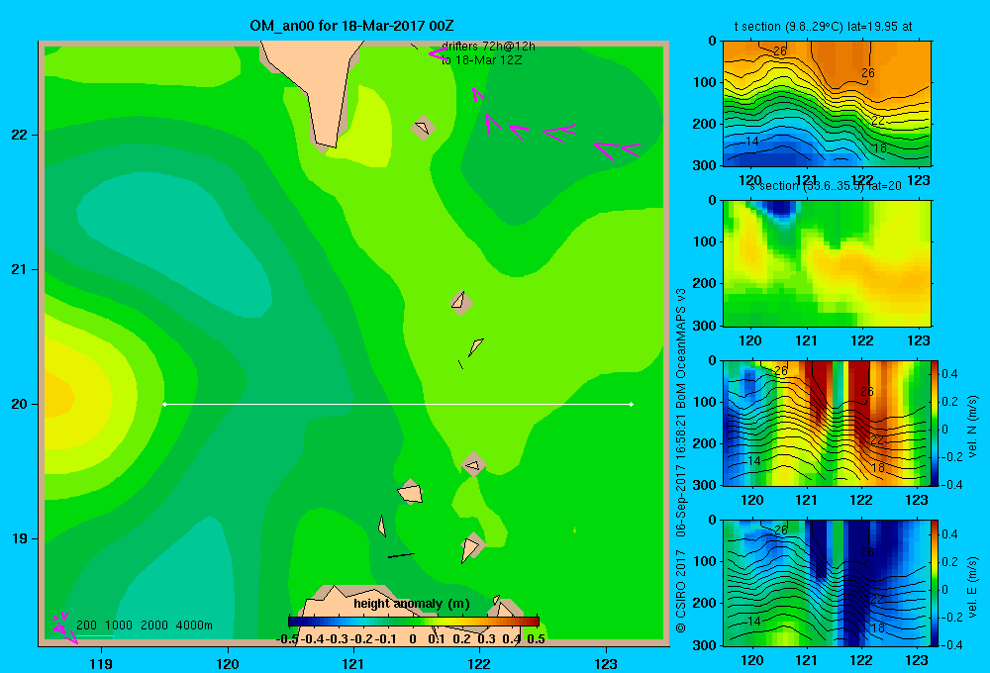Open the northward velocity section panel

[x=827, y=423]
